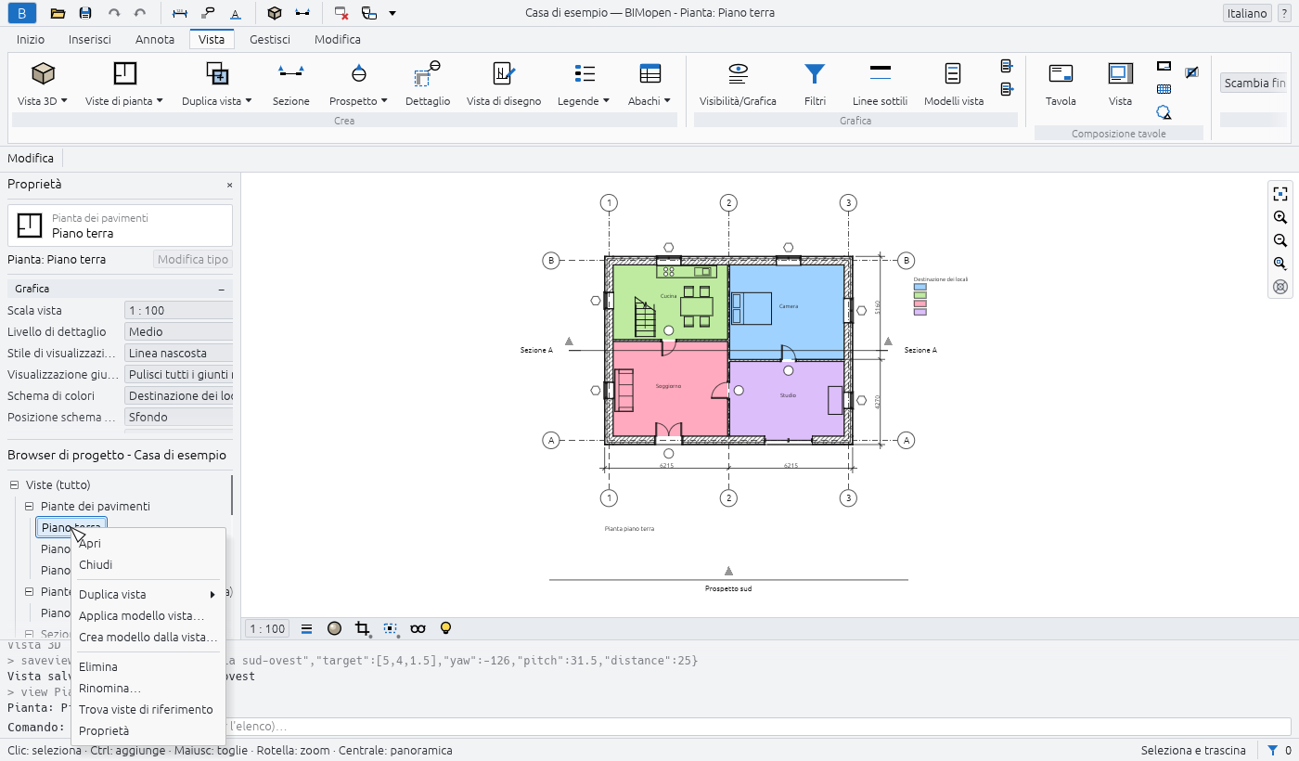Click the glasses icon in view control bar
Image resolution: width=1299 pixels, height=761 pixels.
pyautogui.click(x=418, y=628)
